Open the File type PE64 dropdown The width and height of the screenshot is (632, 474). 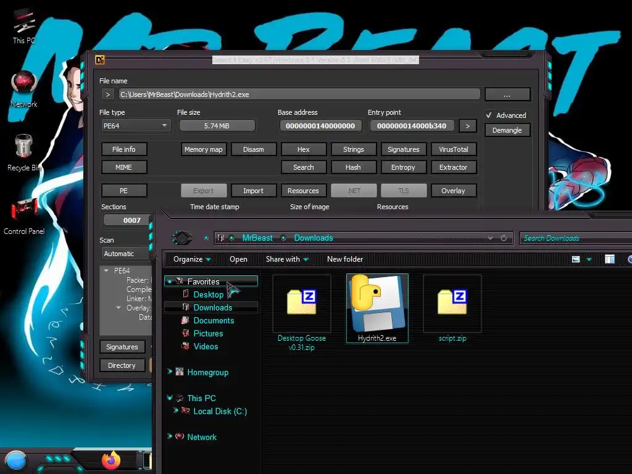point(135,126)
